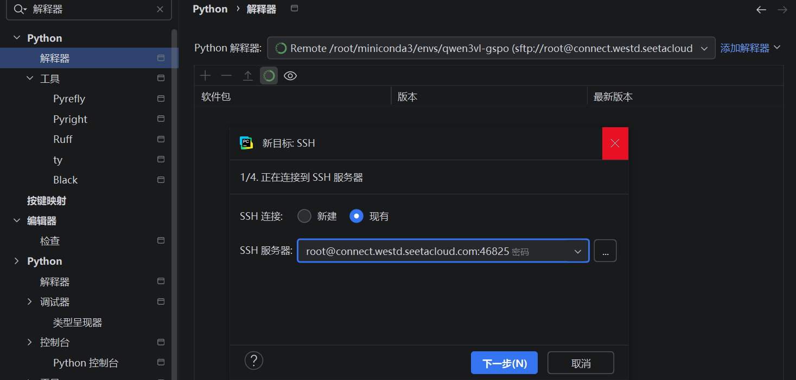Click the search magnifier icon in settings
This screenshot has width=796, height=380.
(20, 9)
